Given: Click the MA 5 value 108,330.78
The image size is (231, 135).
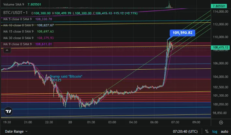Looking at the screenshot, I should click(x=44, y=19).
